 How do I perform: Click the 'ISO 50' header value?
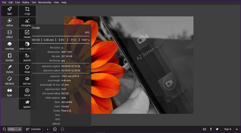point(36,40)
